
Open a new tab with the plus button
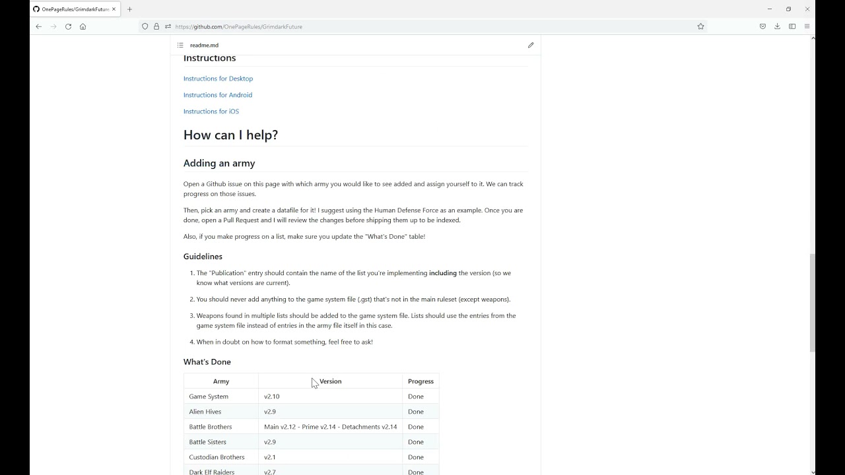[x=129, y=9]
